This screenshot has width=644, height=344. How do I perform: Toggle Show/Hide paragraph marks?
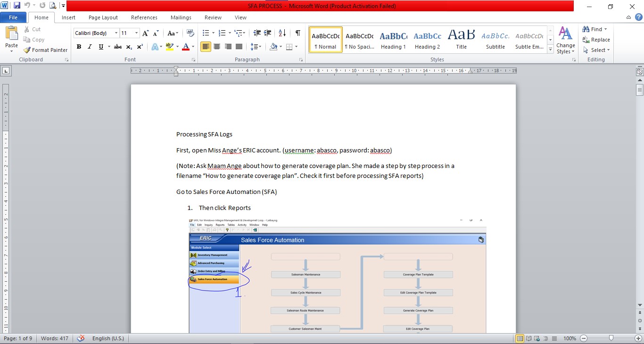297,33
